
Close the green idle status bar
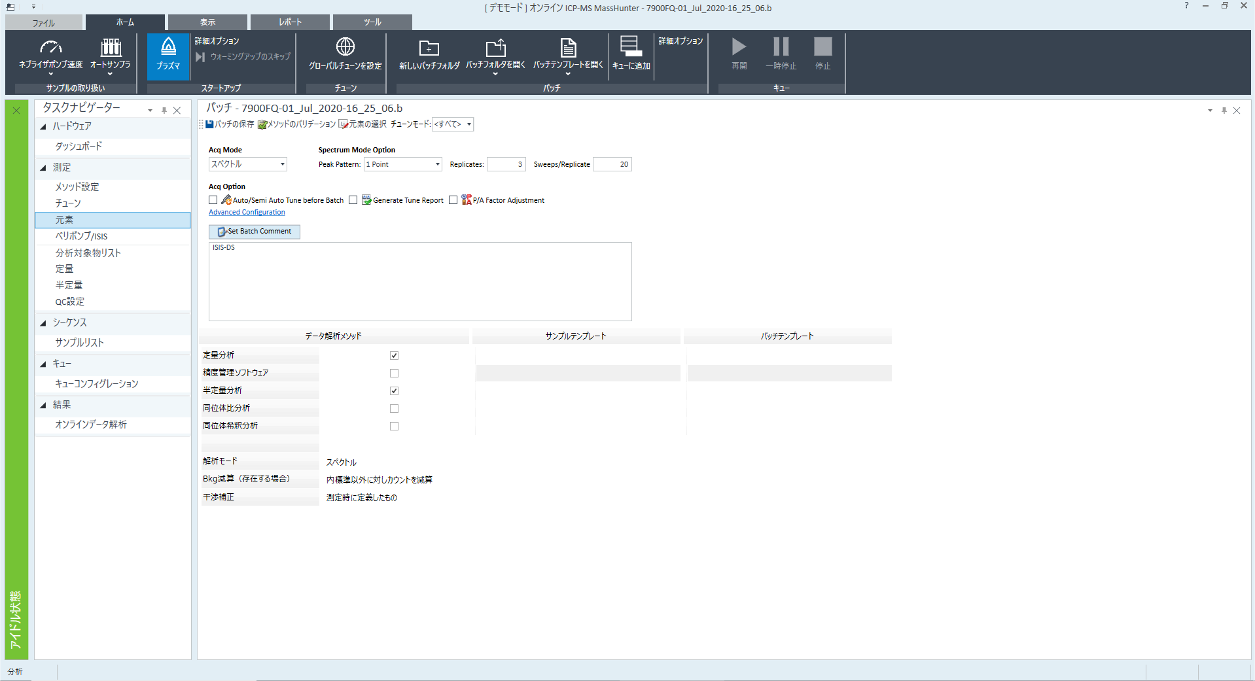click(x=16, y=111)
